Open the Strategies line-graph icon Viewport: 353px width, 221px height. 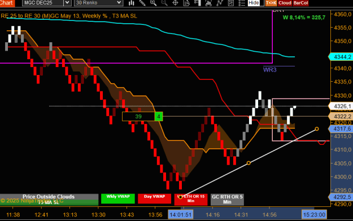[220, 3]
